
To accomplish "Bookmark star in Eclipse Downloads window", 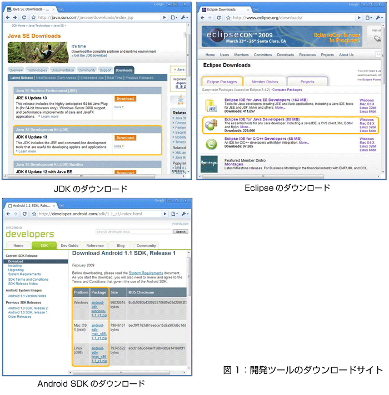I will point(228,18).
